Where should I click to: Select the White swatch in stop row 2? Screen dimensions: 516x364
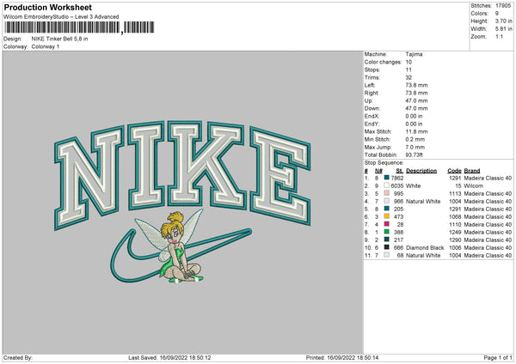pyautogui.click(x=386, y=185)
